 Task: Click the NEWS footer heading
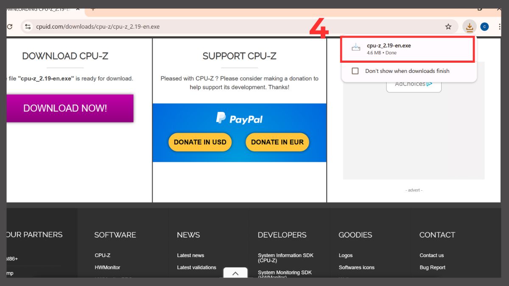click(188, 235)
